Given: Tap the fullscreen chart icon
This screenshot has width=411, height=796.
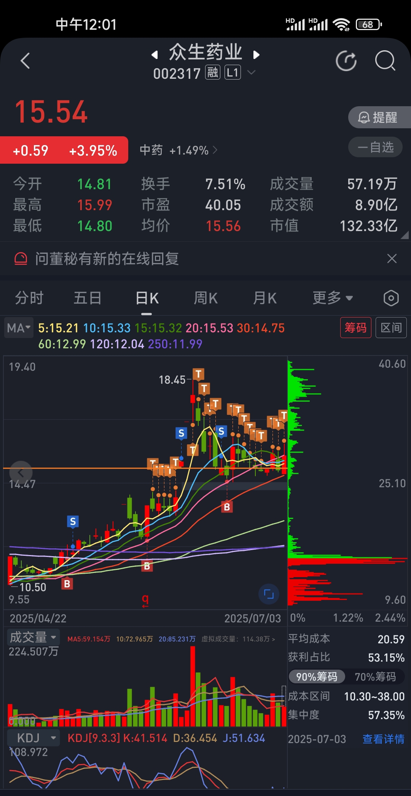Looking at the screenshot, I should coord(269,594).
